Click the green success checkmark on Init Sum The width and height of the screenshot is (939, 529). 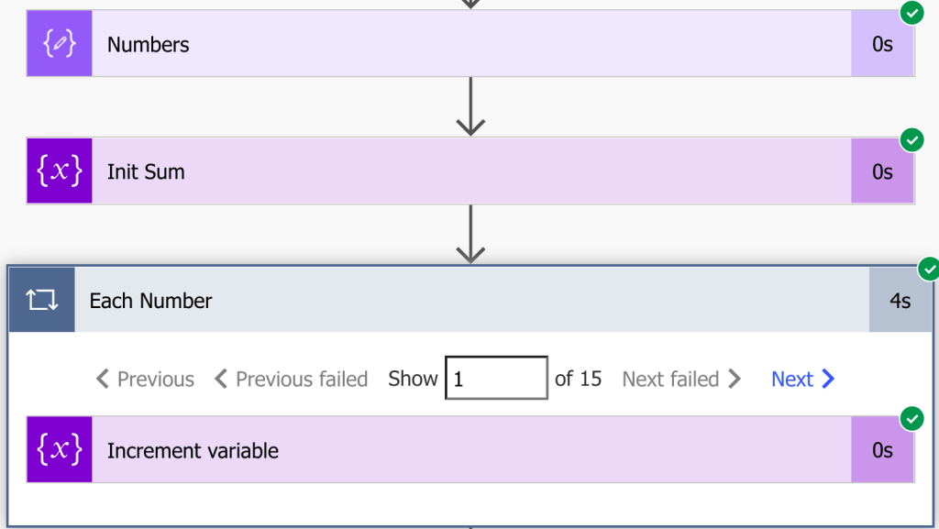(911, 140)
